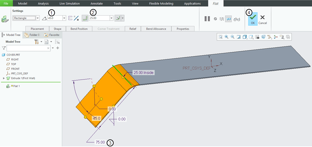The image size is (312, 147).
Task: Select the PRT_CSYS_DEF item in model tree
Action: [20, 73]
